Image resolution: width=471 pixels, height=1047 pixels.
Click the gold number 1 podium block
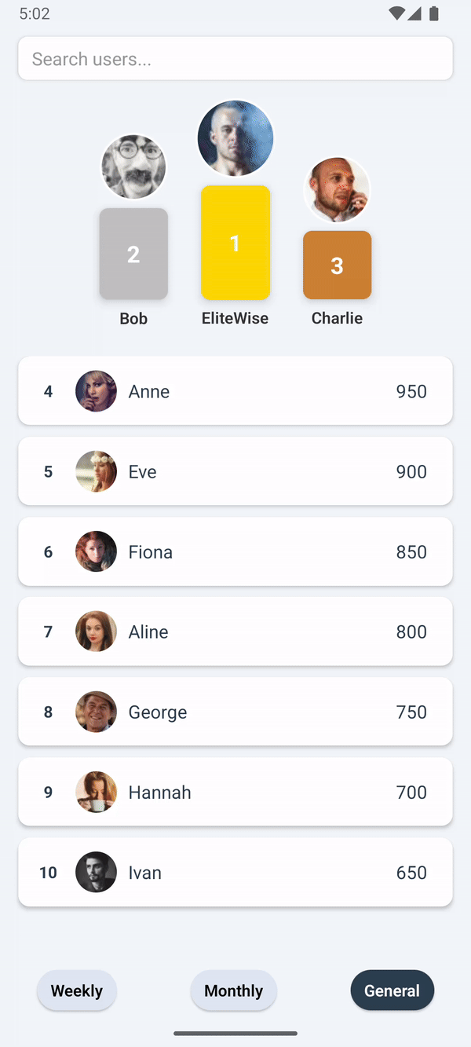[235, 243]
